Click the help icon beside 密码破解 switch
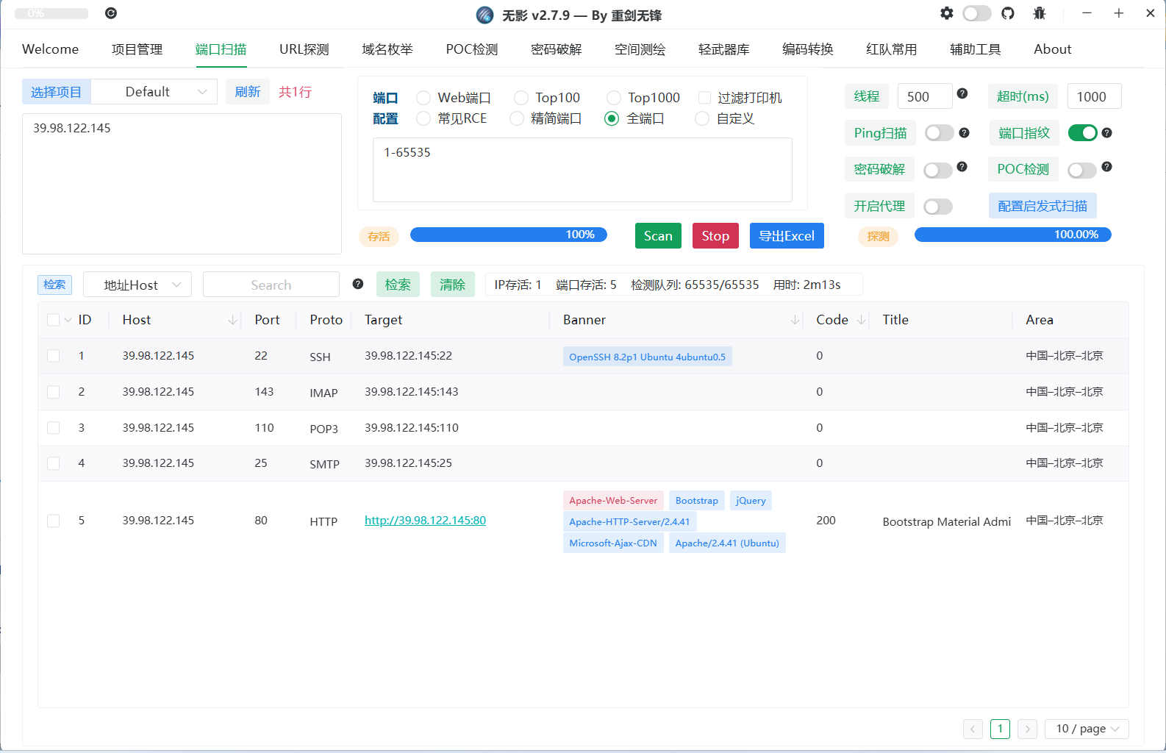The width and height of the screenshot is (1166, 753). click(x=962, y=167)
